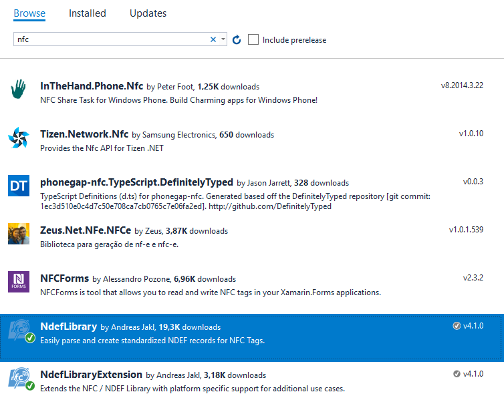Click 'by Samsung Electronics' author text
This screenshot has height=402, width=504.
[174, 135]
